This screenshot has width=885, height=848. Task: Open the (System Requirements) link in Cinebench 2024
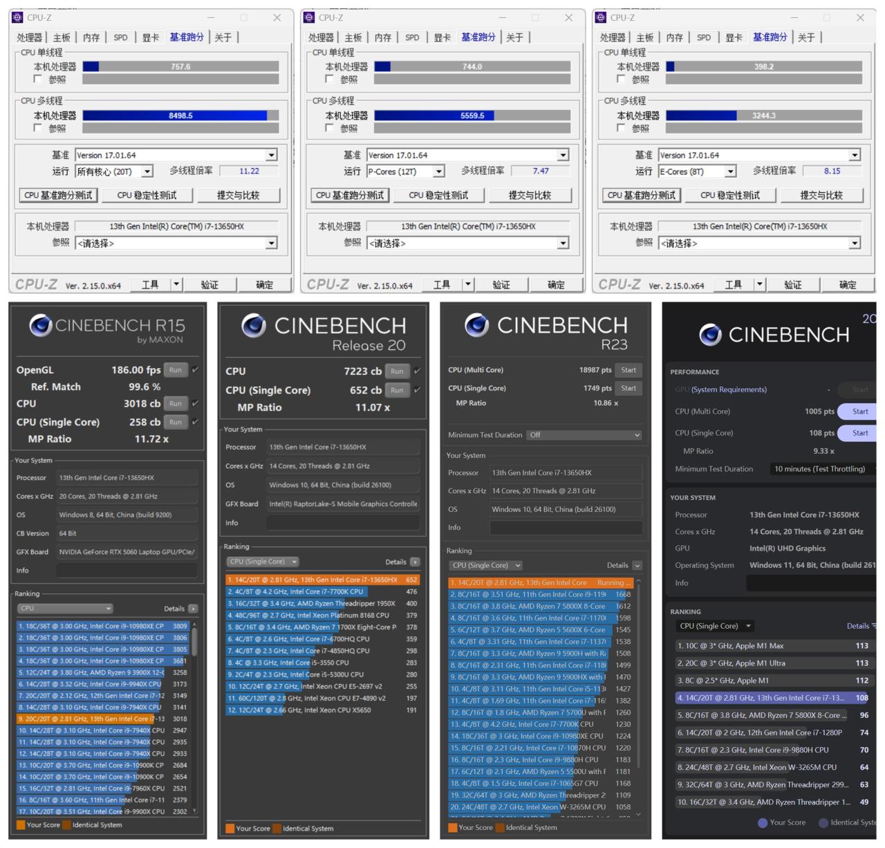[729, 389]
